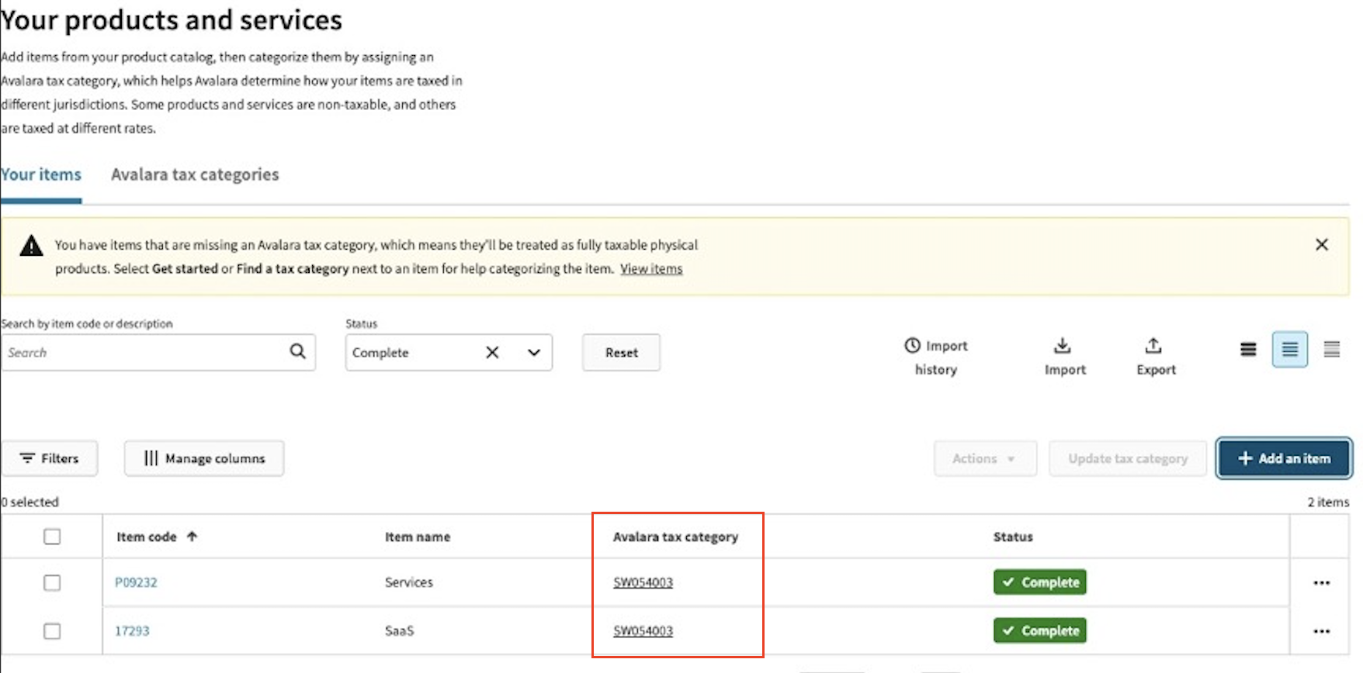
Task: Click the item search input field
Action: tap(144, 353)
